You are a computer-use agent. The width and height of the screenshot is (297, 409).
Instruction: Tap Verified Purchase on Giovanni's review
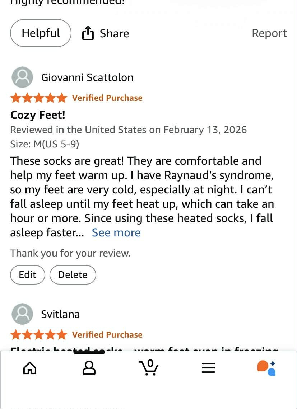(x=107, y=98)
